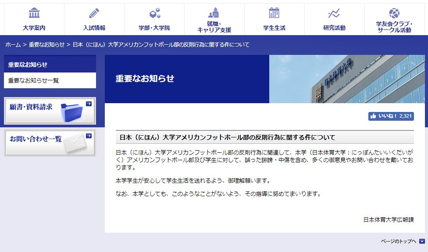
Task: Click the envelope icon in お問い合わせ一覧 banner
Action: pyautogui.click(x=75, y=143)
